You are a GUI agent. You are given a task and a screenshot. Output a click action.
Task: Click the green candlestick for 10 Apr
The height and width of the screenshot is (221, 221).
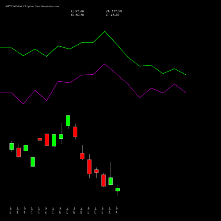(x=26, y=148)
